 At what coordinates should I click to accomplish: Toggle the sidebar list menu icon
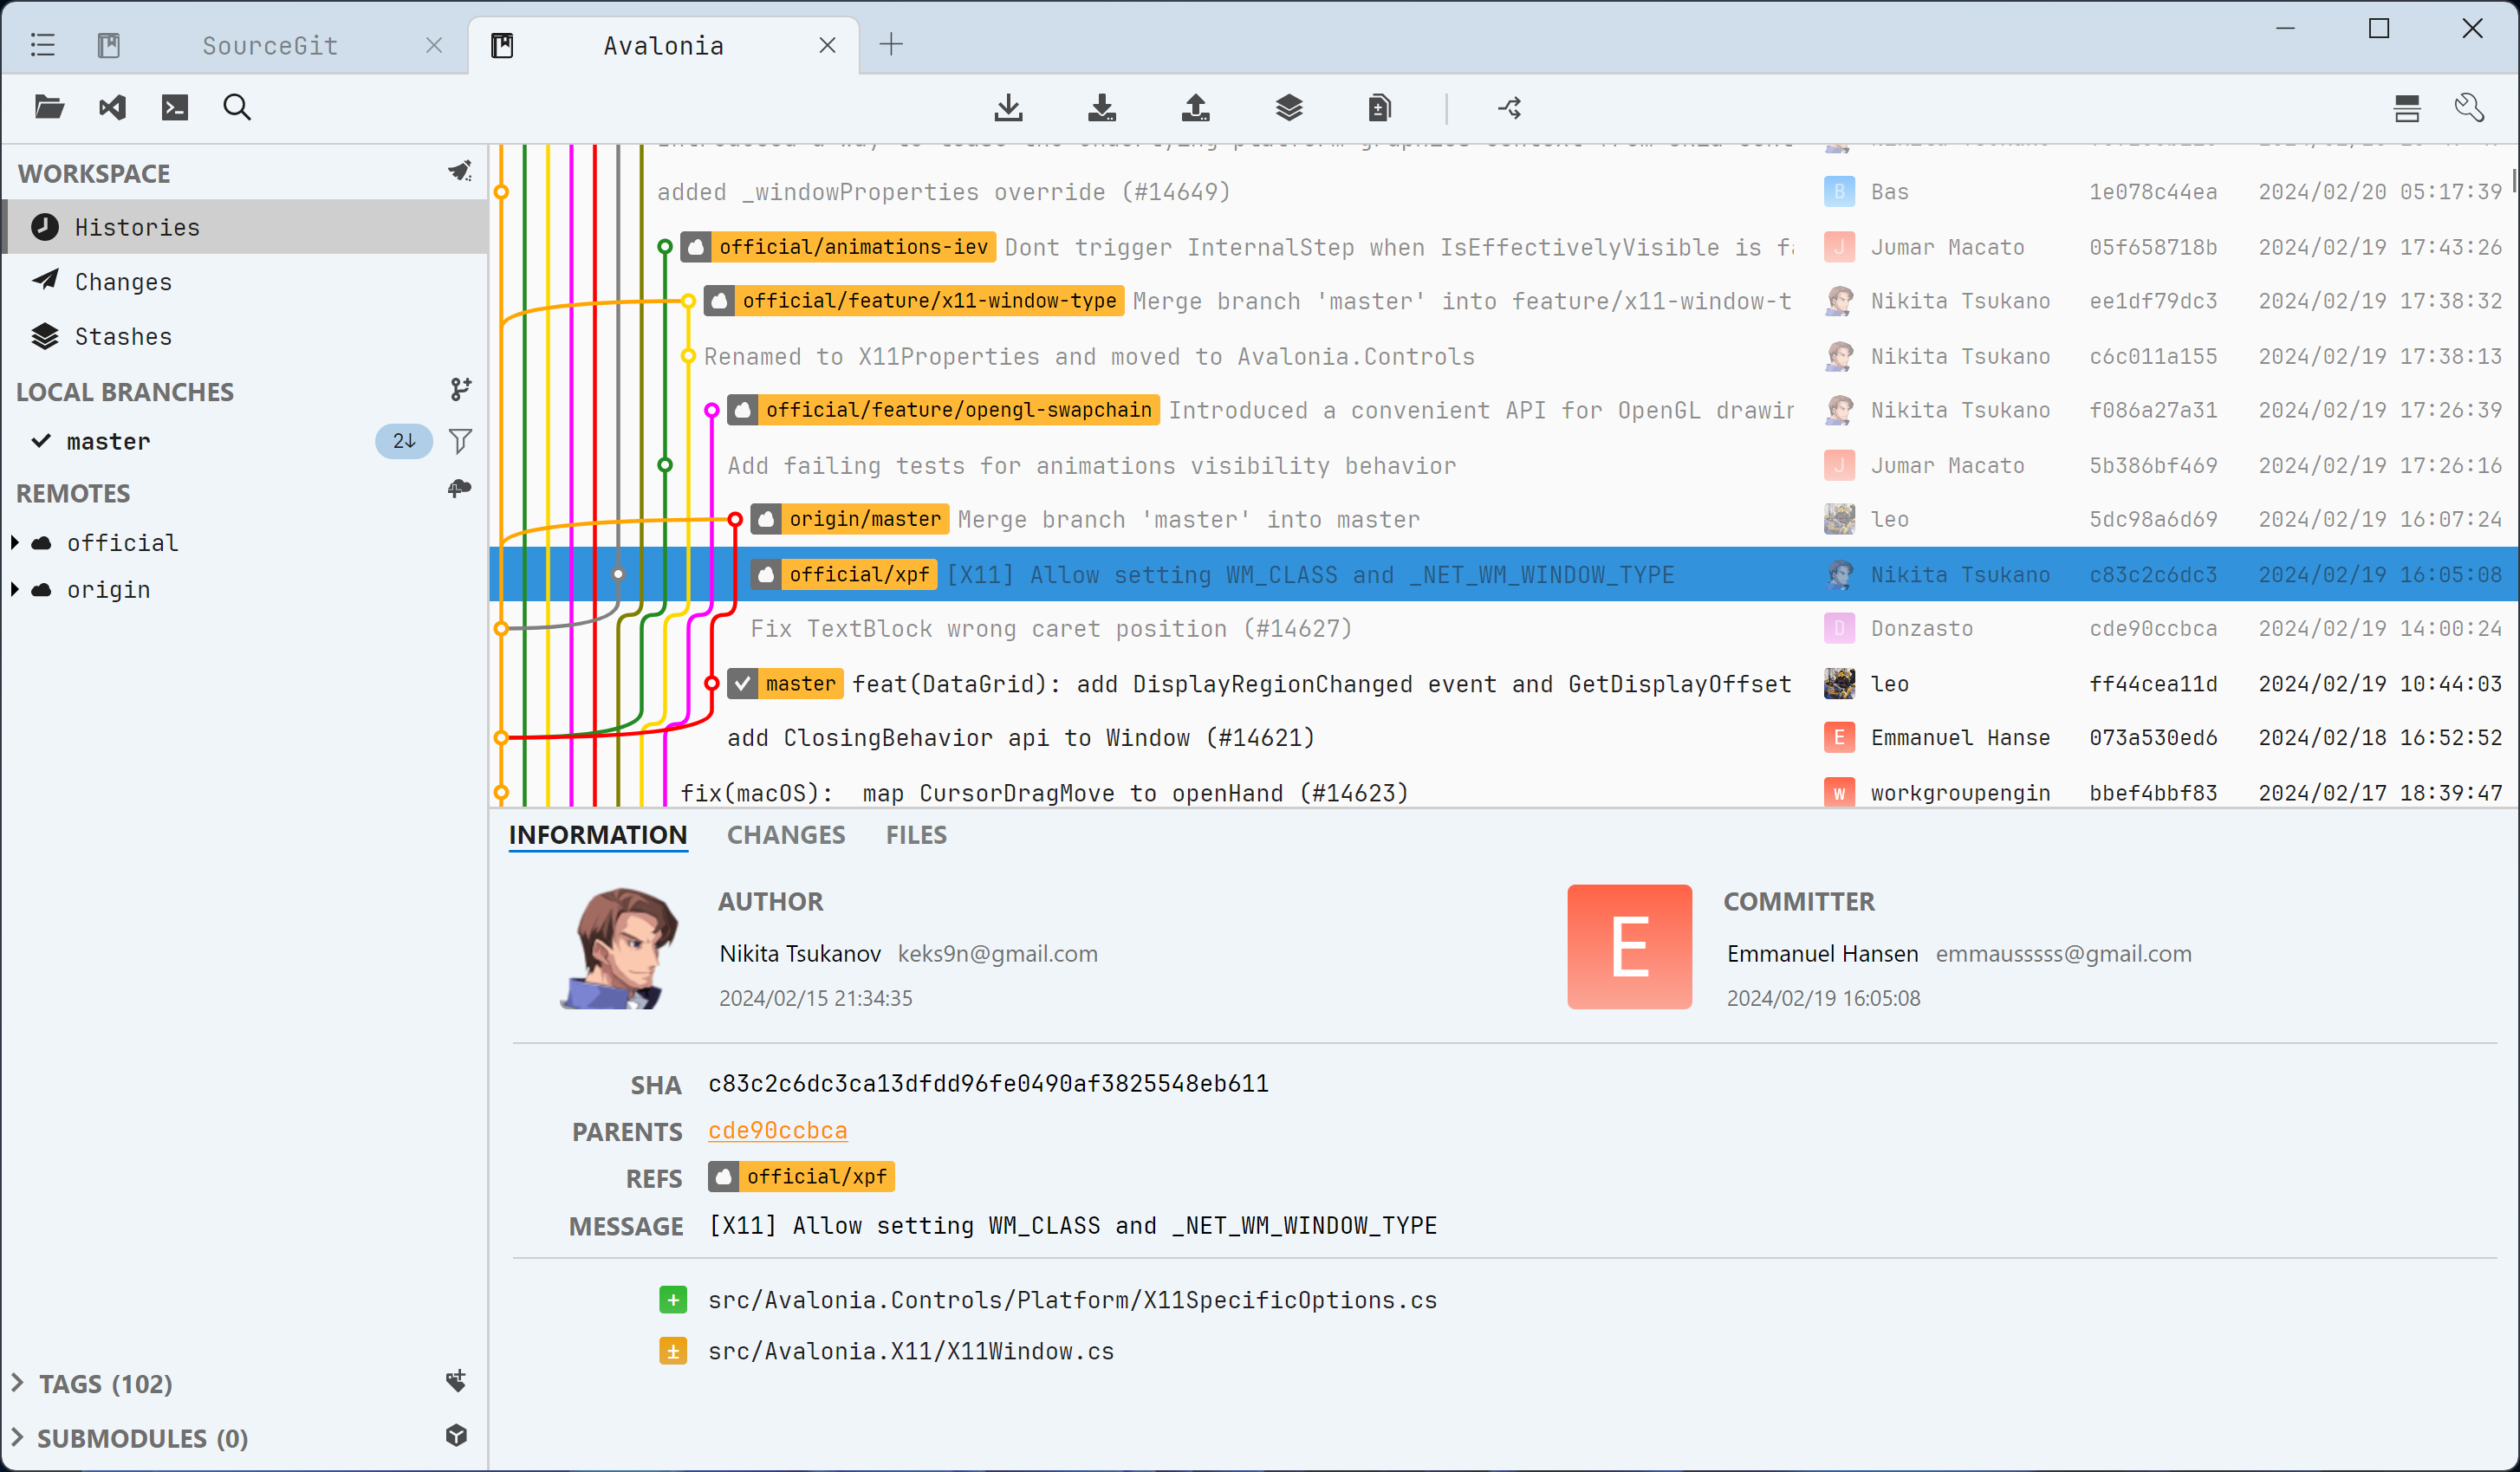coord(42,45)
